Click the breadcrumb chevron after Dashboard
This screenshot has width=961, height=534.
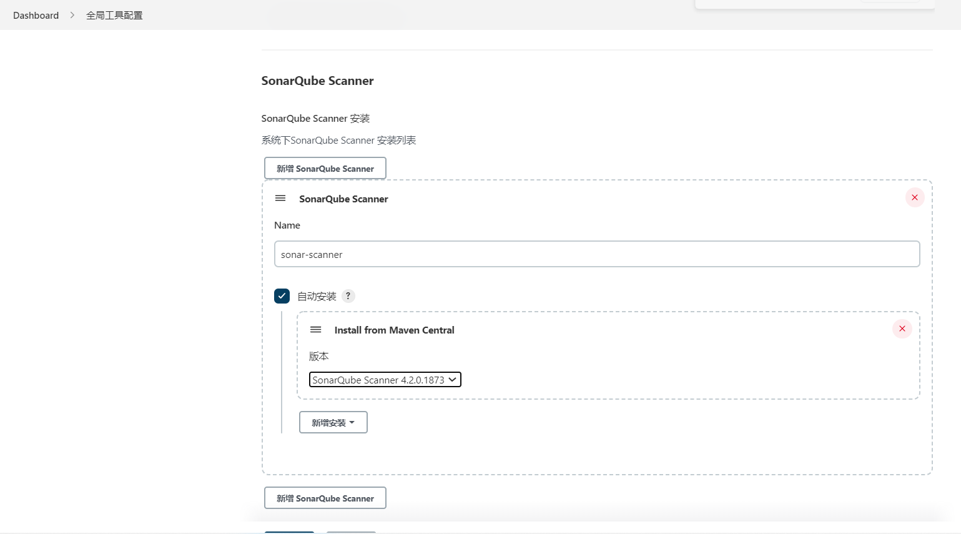pos(72,15)
